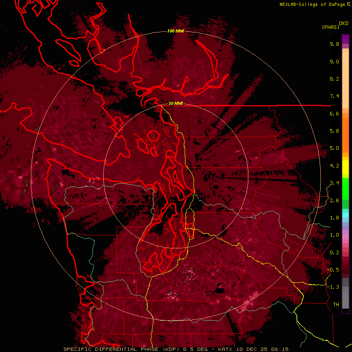Image resolution: width=352 pixels, height=352 pixels.
Task: Click the 0.5 DEG elevation text
Action: point(196,349)
